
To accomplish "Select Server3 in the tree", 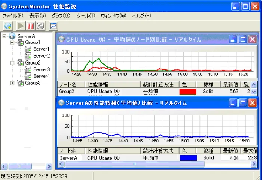I will tap(42, 69).
